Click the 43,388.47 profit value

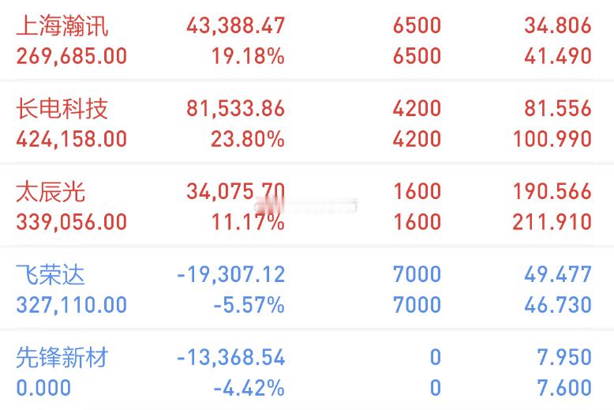pos(236,26)
